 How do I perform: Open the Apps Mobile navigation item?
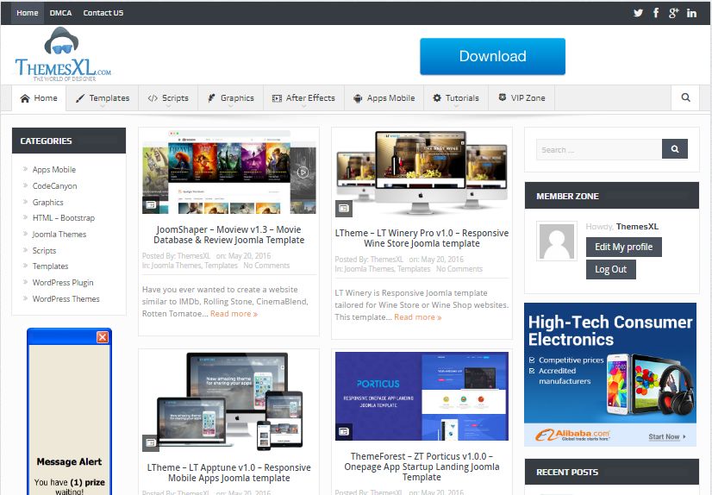(x=384, y=97)
